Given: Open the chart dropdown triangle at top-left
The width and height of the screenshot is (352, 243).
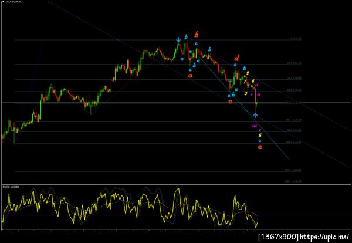Looking at the screenshot, I should 3,2.
